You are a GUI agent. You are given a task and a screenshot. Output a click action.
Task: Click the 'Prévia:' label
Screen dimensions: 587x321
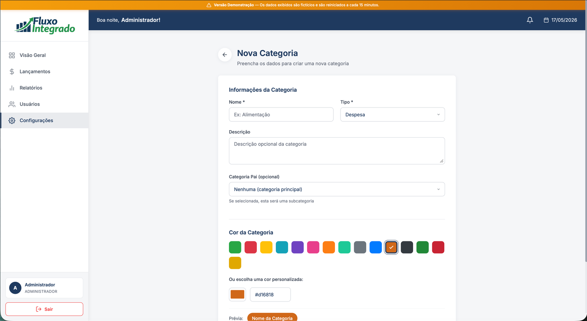pyautogui.click(x=236, y=318)
